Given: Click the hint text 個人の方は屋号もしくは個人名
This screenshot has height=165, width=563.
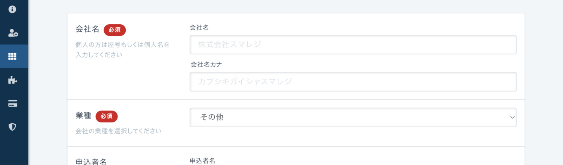Looking at the screenshot, I should (x=122, y=45).
